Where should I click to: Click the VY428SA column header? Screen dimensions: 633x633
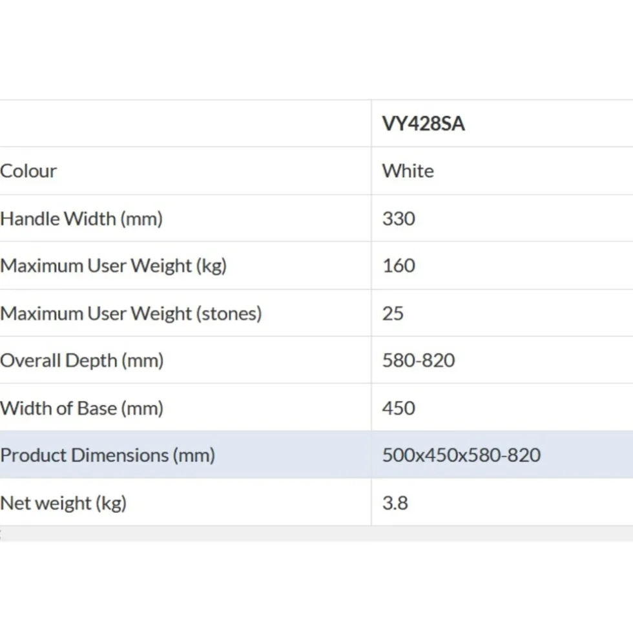pos(423,123)
